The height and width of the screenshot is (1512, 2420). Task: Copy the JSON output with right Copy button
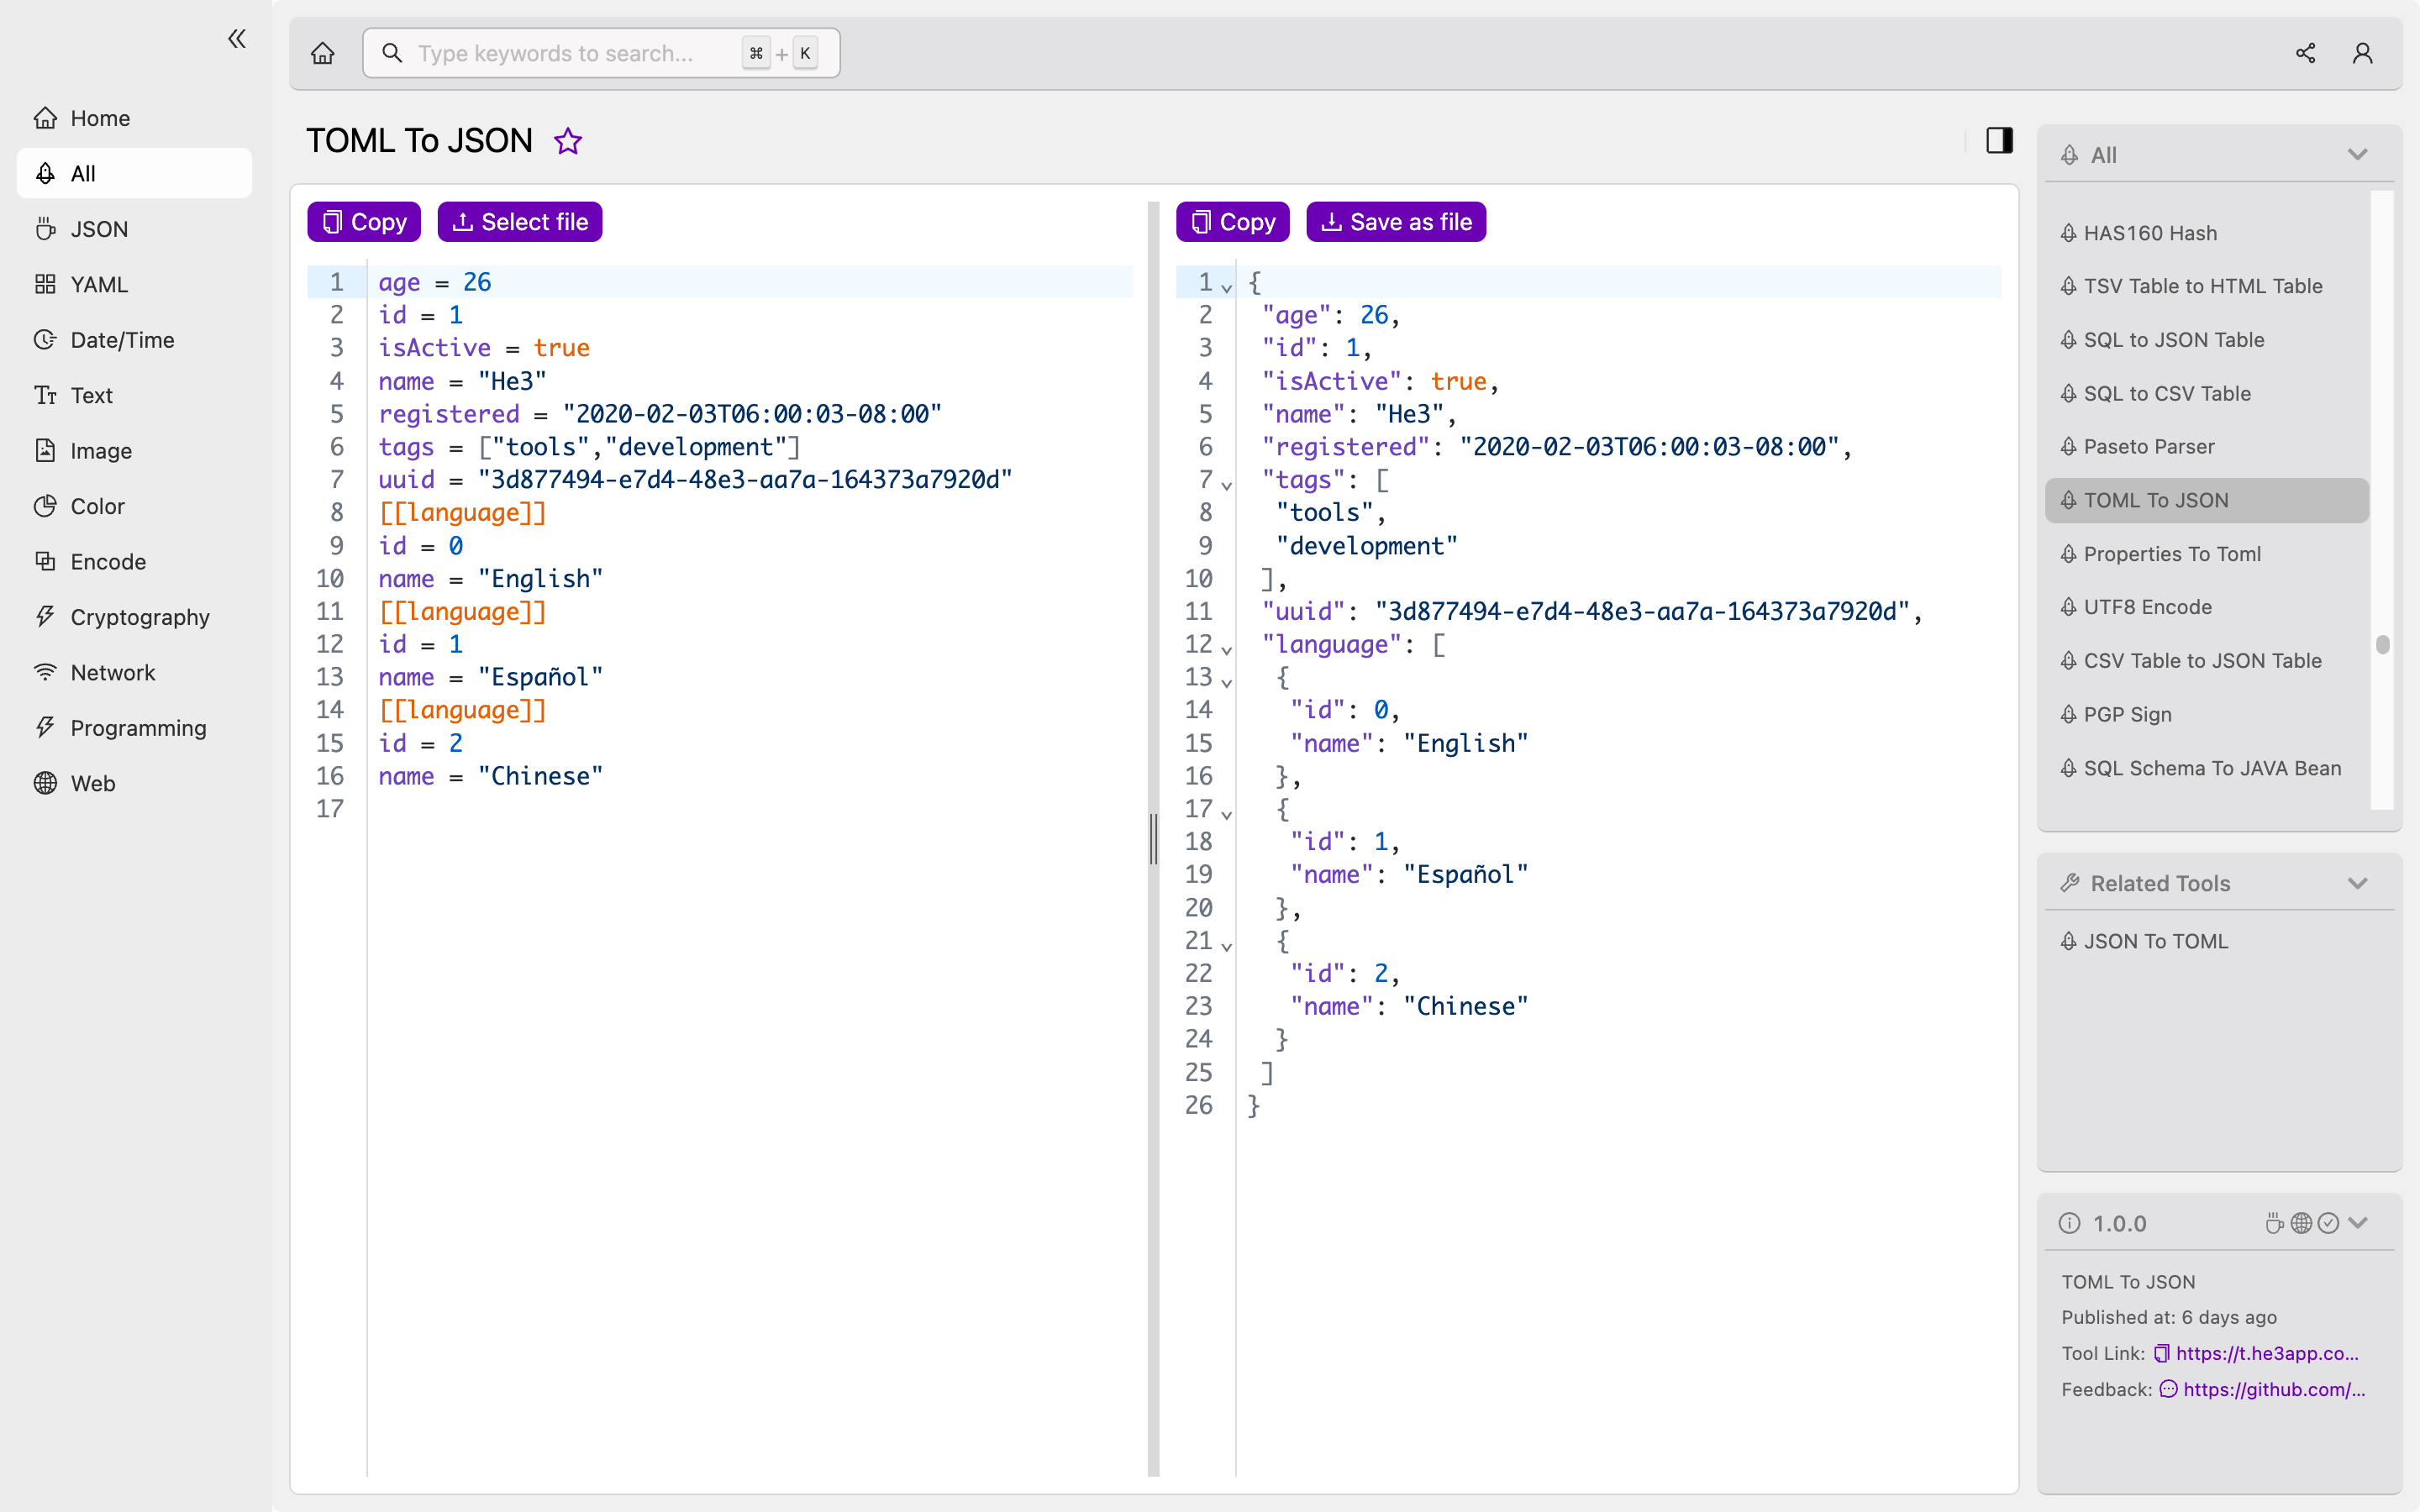click(x=1233, y=222)
